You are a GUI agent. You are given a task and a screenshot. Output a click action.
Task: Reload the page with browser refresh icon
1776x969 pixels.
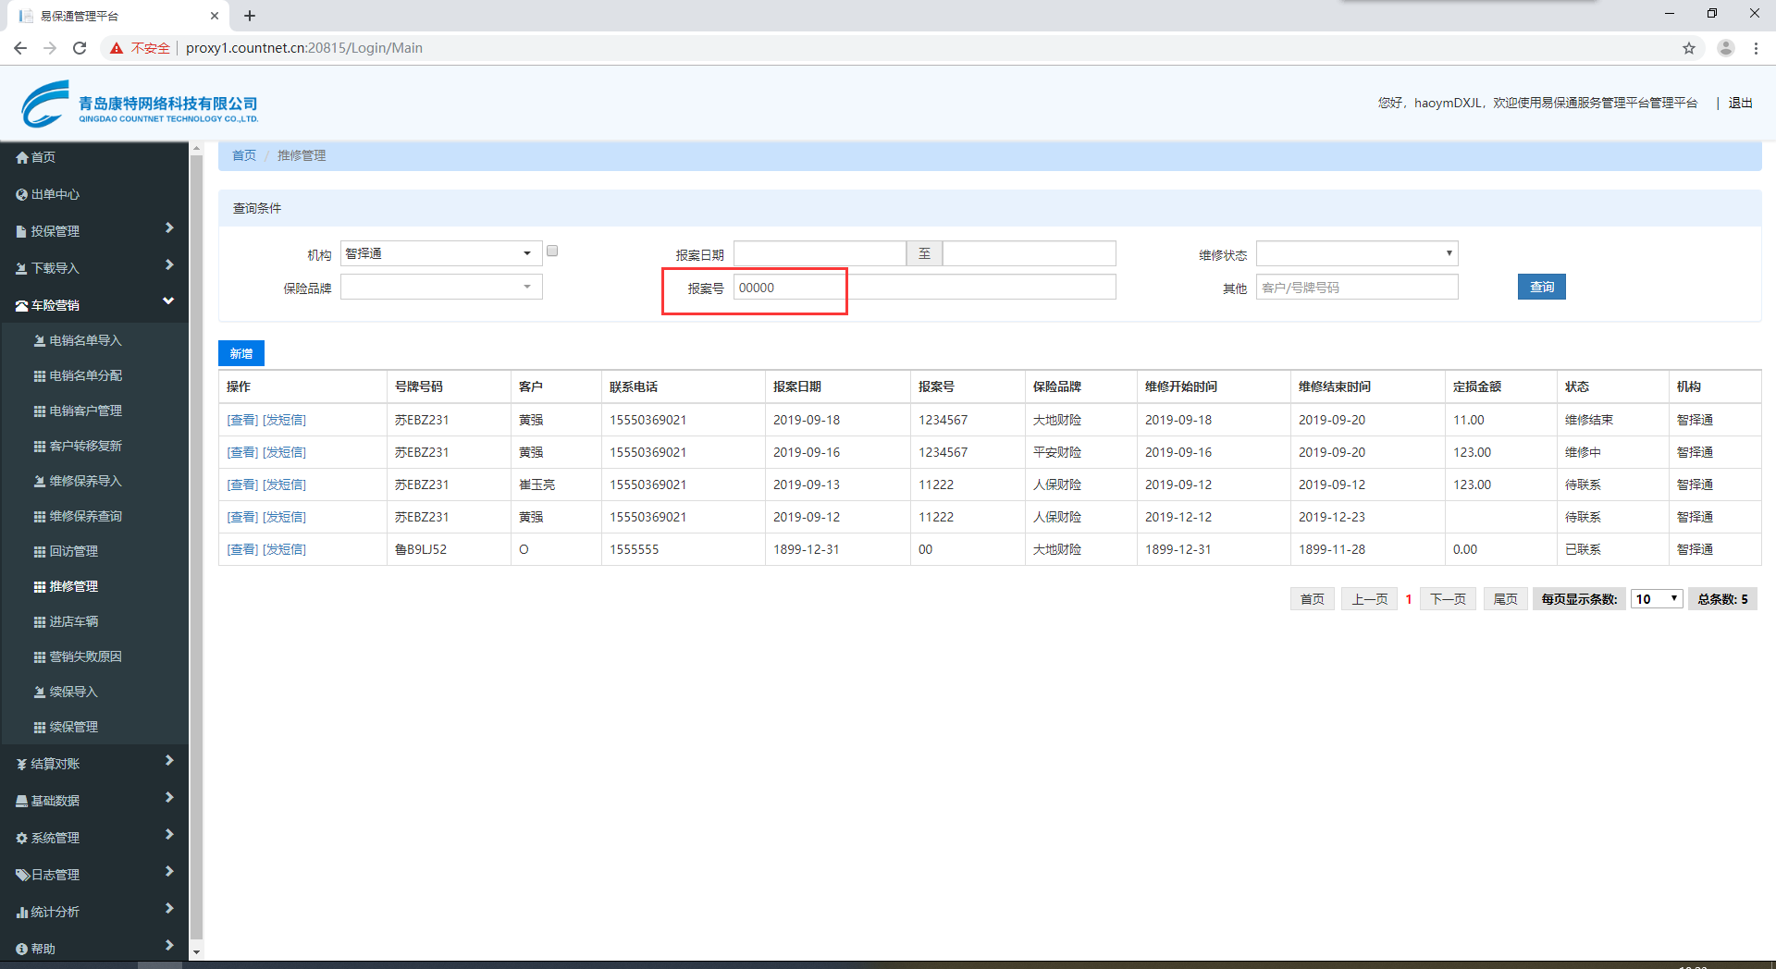[80, 48]
